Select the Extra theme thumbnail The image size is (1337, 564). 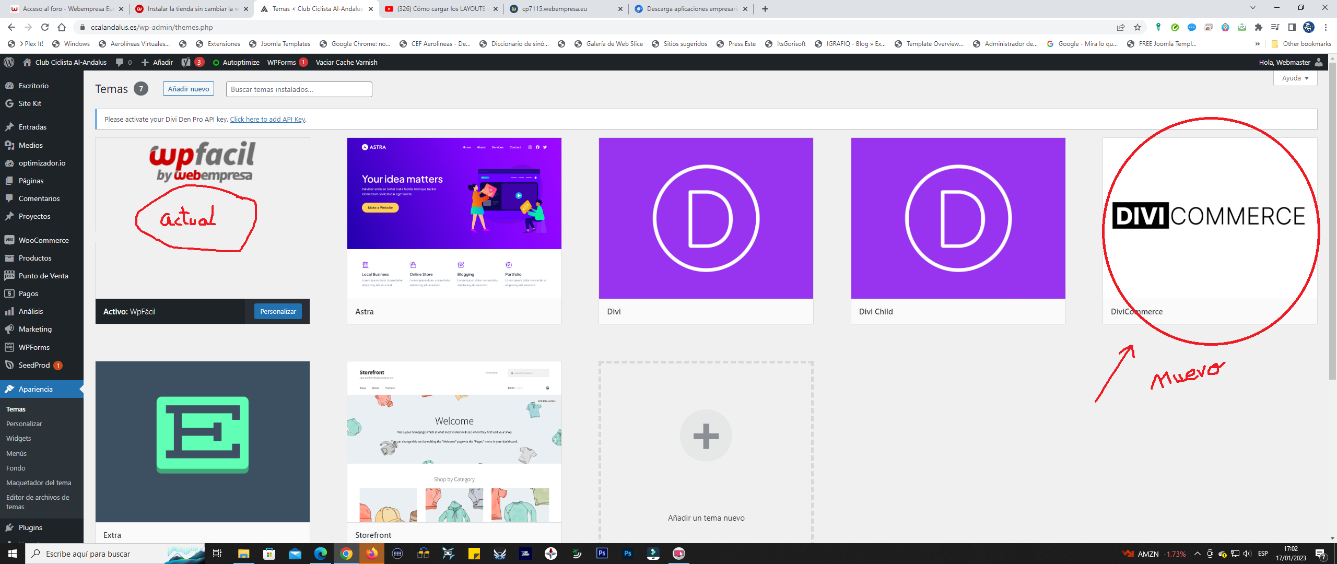pos(203,442)
